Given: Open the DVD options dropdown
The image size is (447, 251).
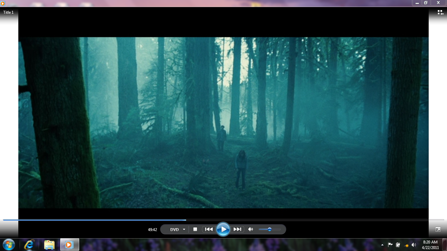Looking at the screenshot, I should [x=184, y=229].
